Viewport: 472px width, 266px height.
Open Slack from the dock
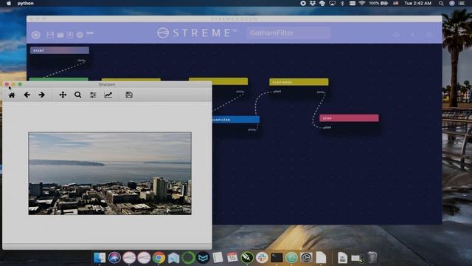coord(262,258)
